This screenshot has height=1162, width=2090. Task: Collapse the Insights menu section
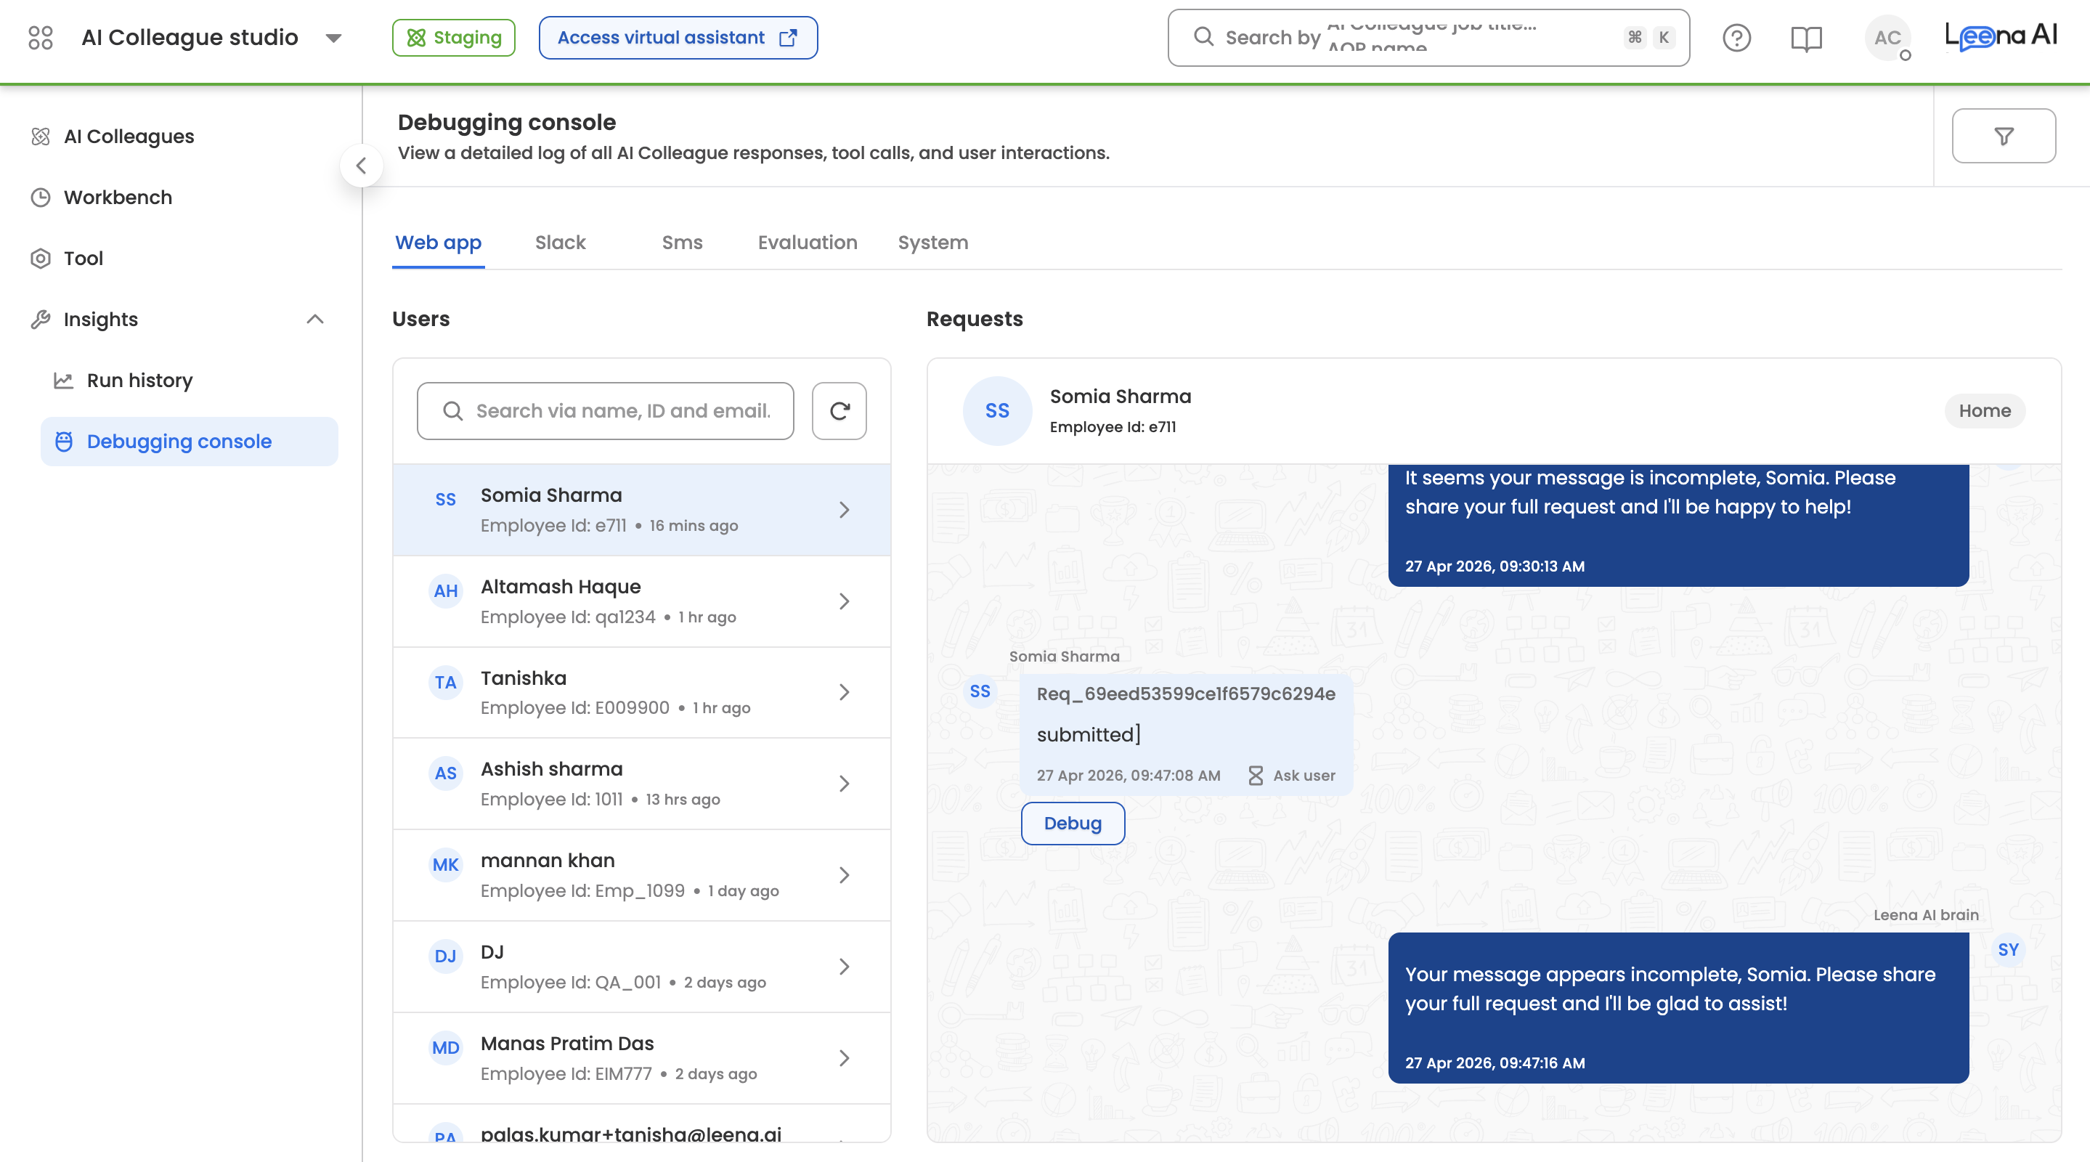(314, 320)
